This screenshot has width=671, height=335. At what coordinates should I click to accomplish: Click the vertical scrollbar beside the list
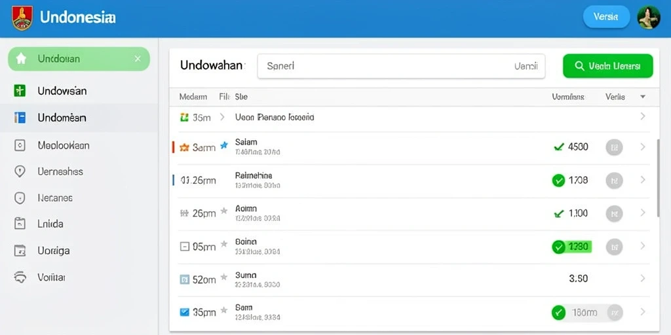point(658,177)
